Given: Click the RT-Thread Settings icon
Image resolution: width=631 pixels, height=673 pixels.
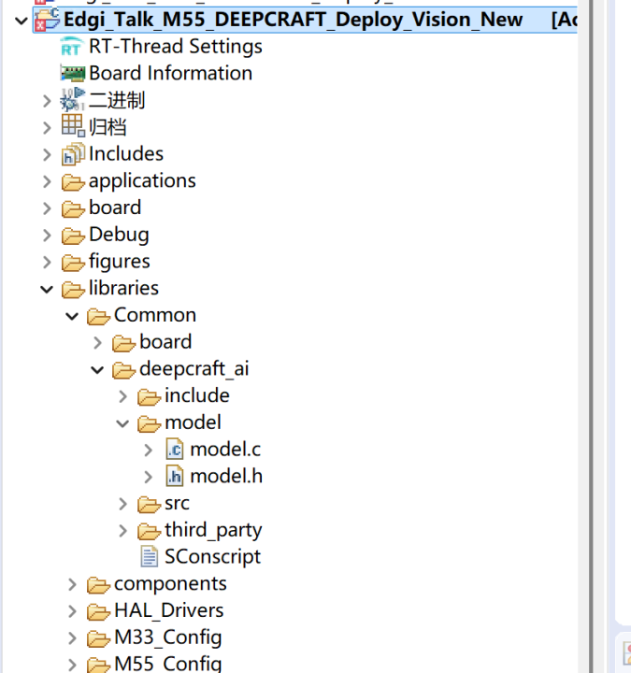Looking at the screenshot, I should coord(72,47).
